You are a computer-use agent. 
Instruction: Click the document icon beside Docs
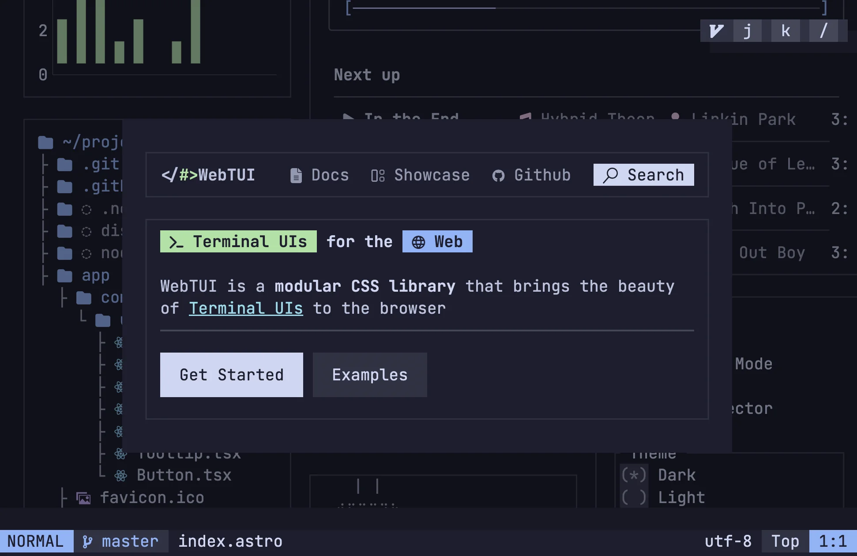[x=296, y=176]
